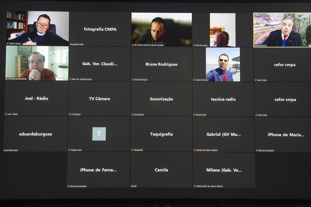This screenshot has height=207, width=311.
Task: Click muted mic icon beside small Taquigrafia label
Action: tap(132, 150)
